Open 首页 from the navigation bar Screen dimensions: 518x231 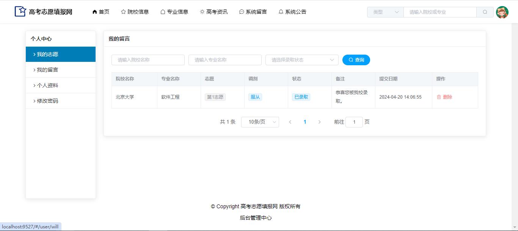(101, 12)
